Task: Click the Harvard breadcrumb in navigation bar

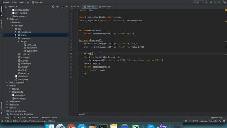Action: point(6,2)
